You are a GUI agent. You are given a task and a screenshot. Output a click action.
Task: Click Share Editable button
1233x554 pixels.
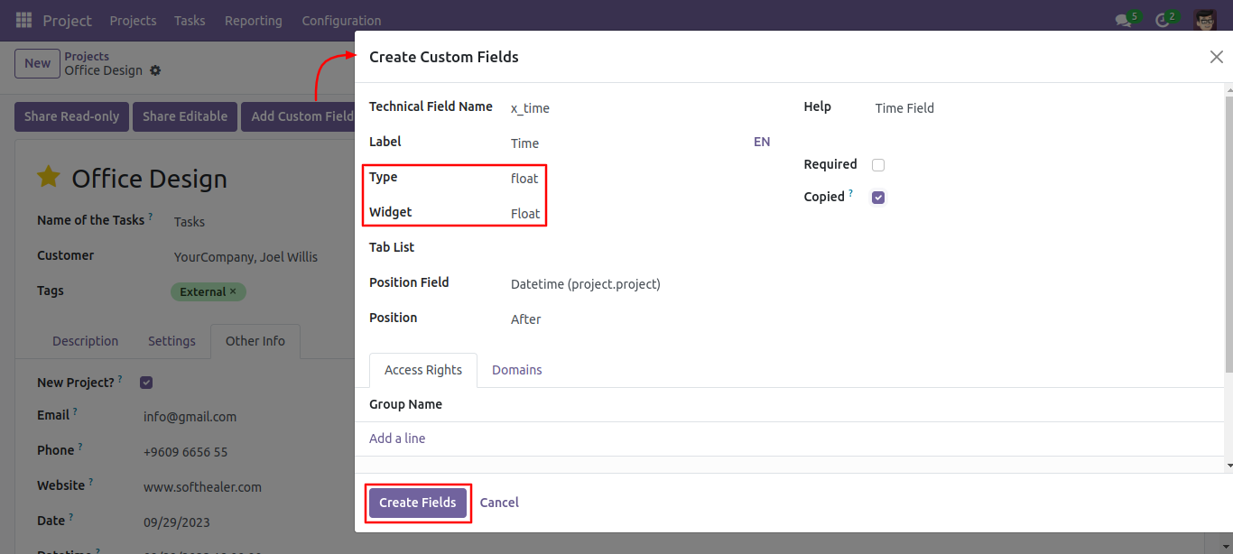185,116
